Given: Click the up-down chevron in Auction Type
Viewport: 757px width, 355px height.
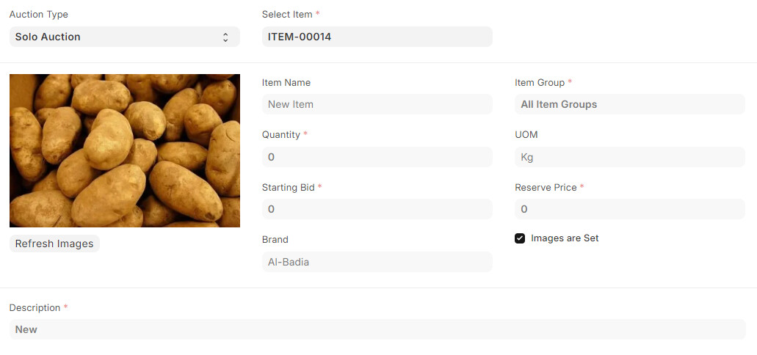Looking at the screenshot, I should click(225, 37).
